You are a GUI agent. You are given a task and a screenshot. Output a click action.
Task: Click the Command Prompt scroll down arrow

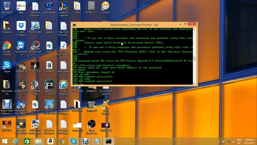tap(194, 83)
